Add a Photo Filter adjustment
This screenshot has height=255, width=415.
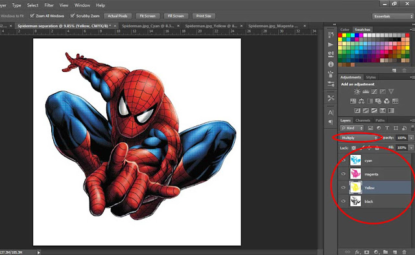pos(378,101)
